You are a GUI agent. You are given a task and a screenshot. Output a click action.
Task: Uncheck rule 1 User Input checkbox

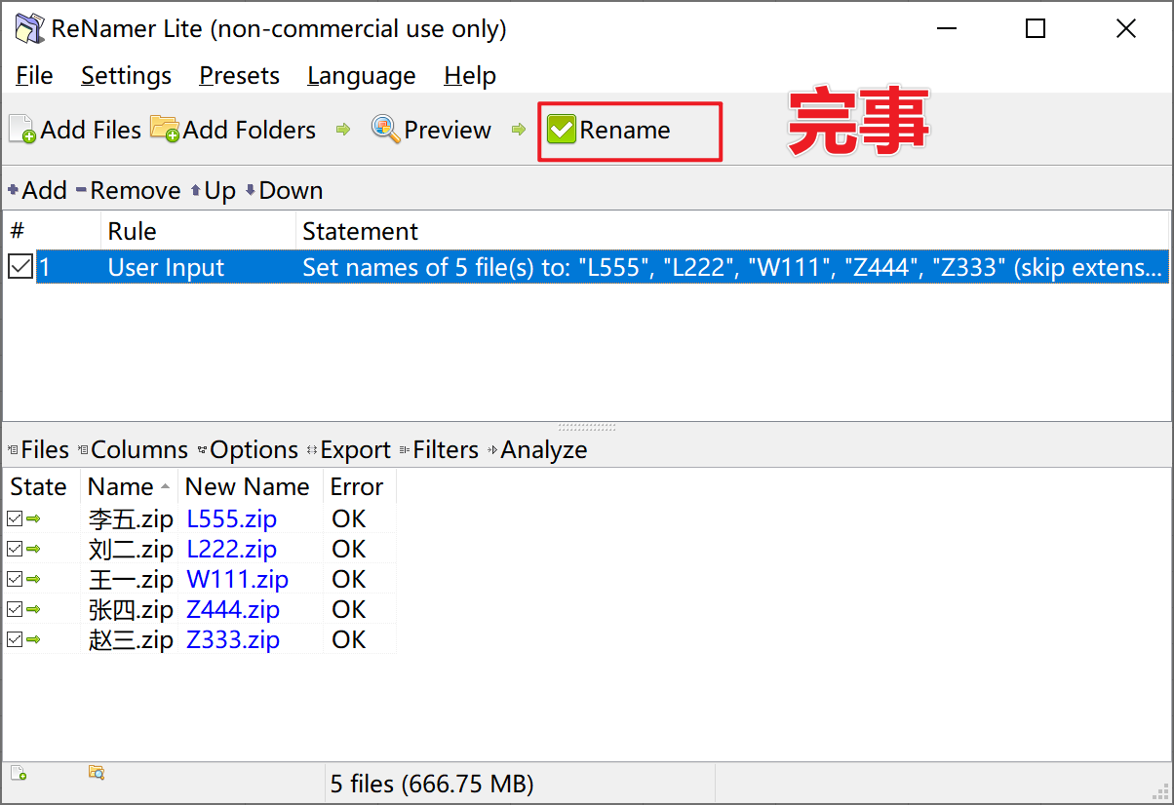pos(20,267)
